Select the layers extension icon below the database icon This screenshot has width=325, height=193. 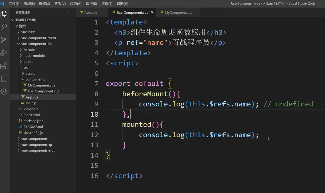[4, 91]
